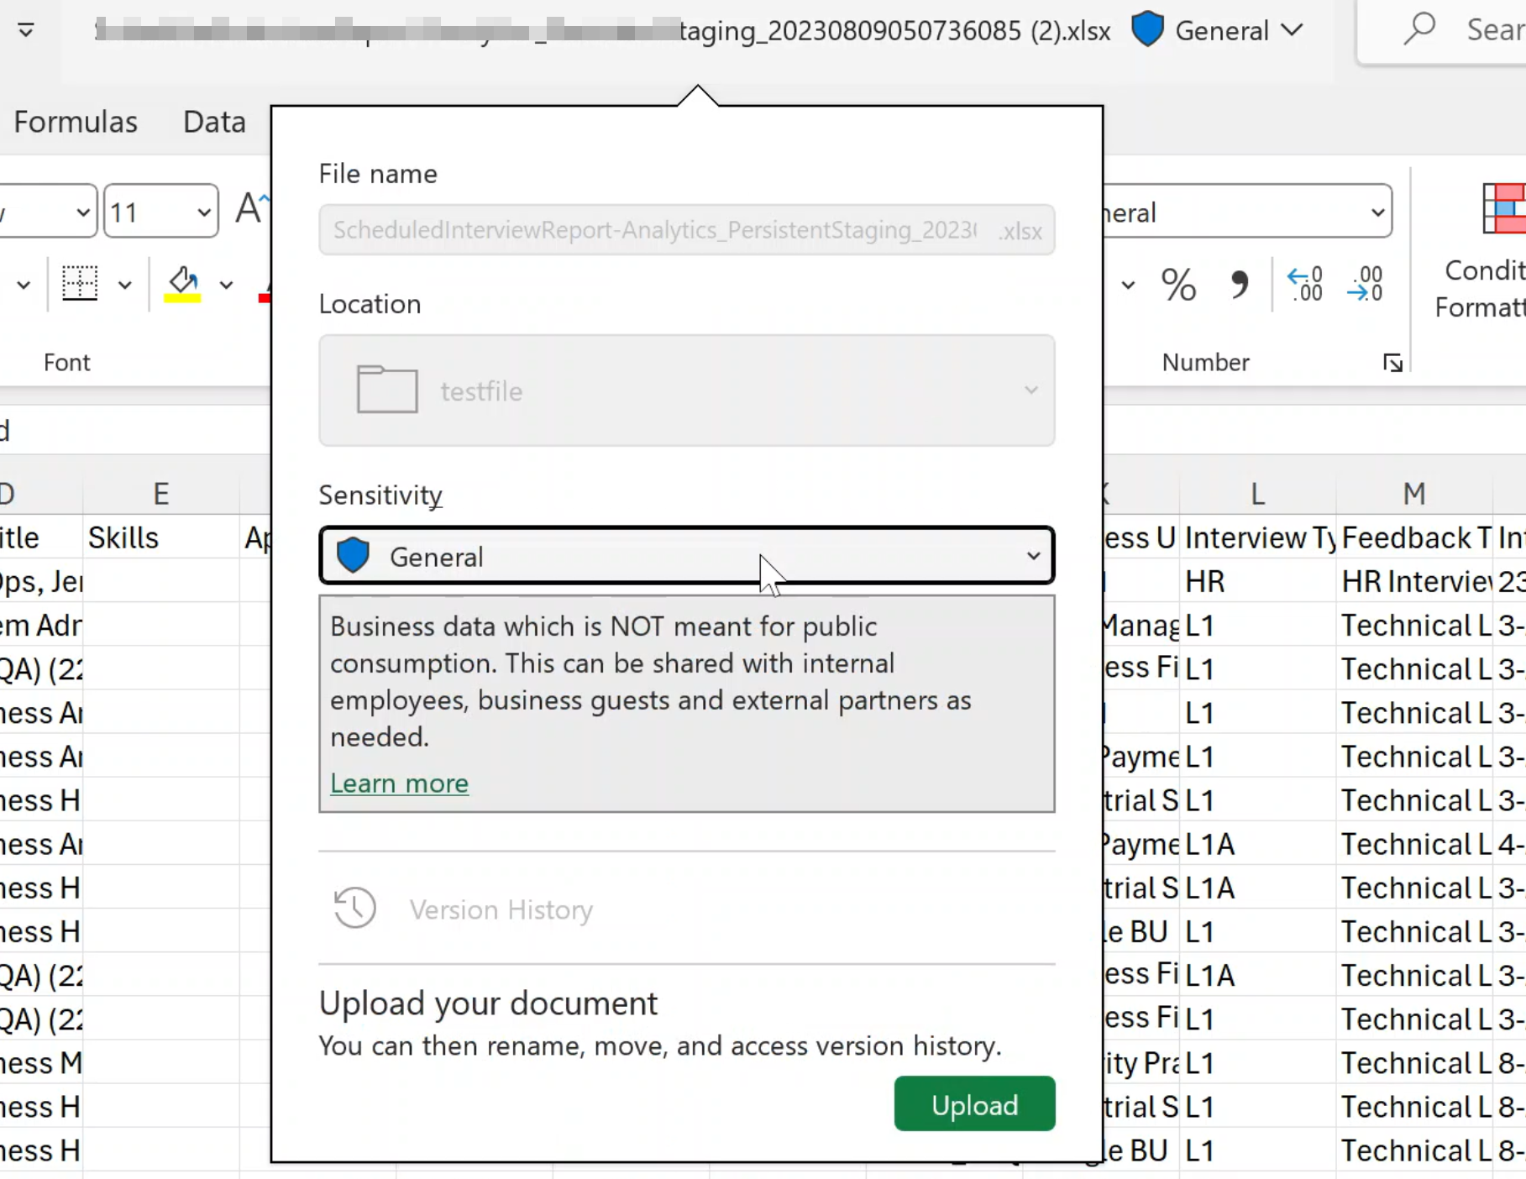The image size is (1526, 1179).
Task: Click the shield icon in Sensitivity field
Action: coord(353,556)
